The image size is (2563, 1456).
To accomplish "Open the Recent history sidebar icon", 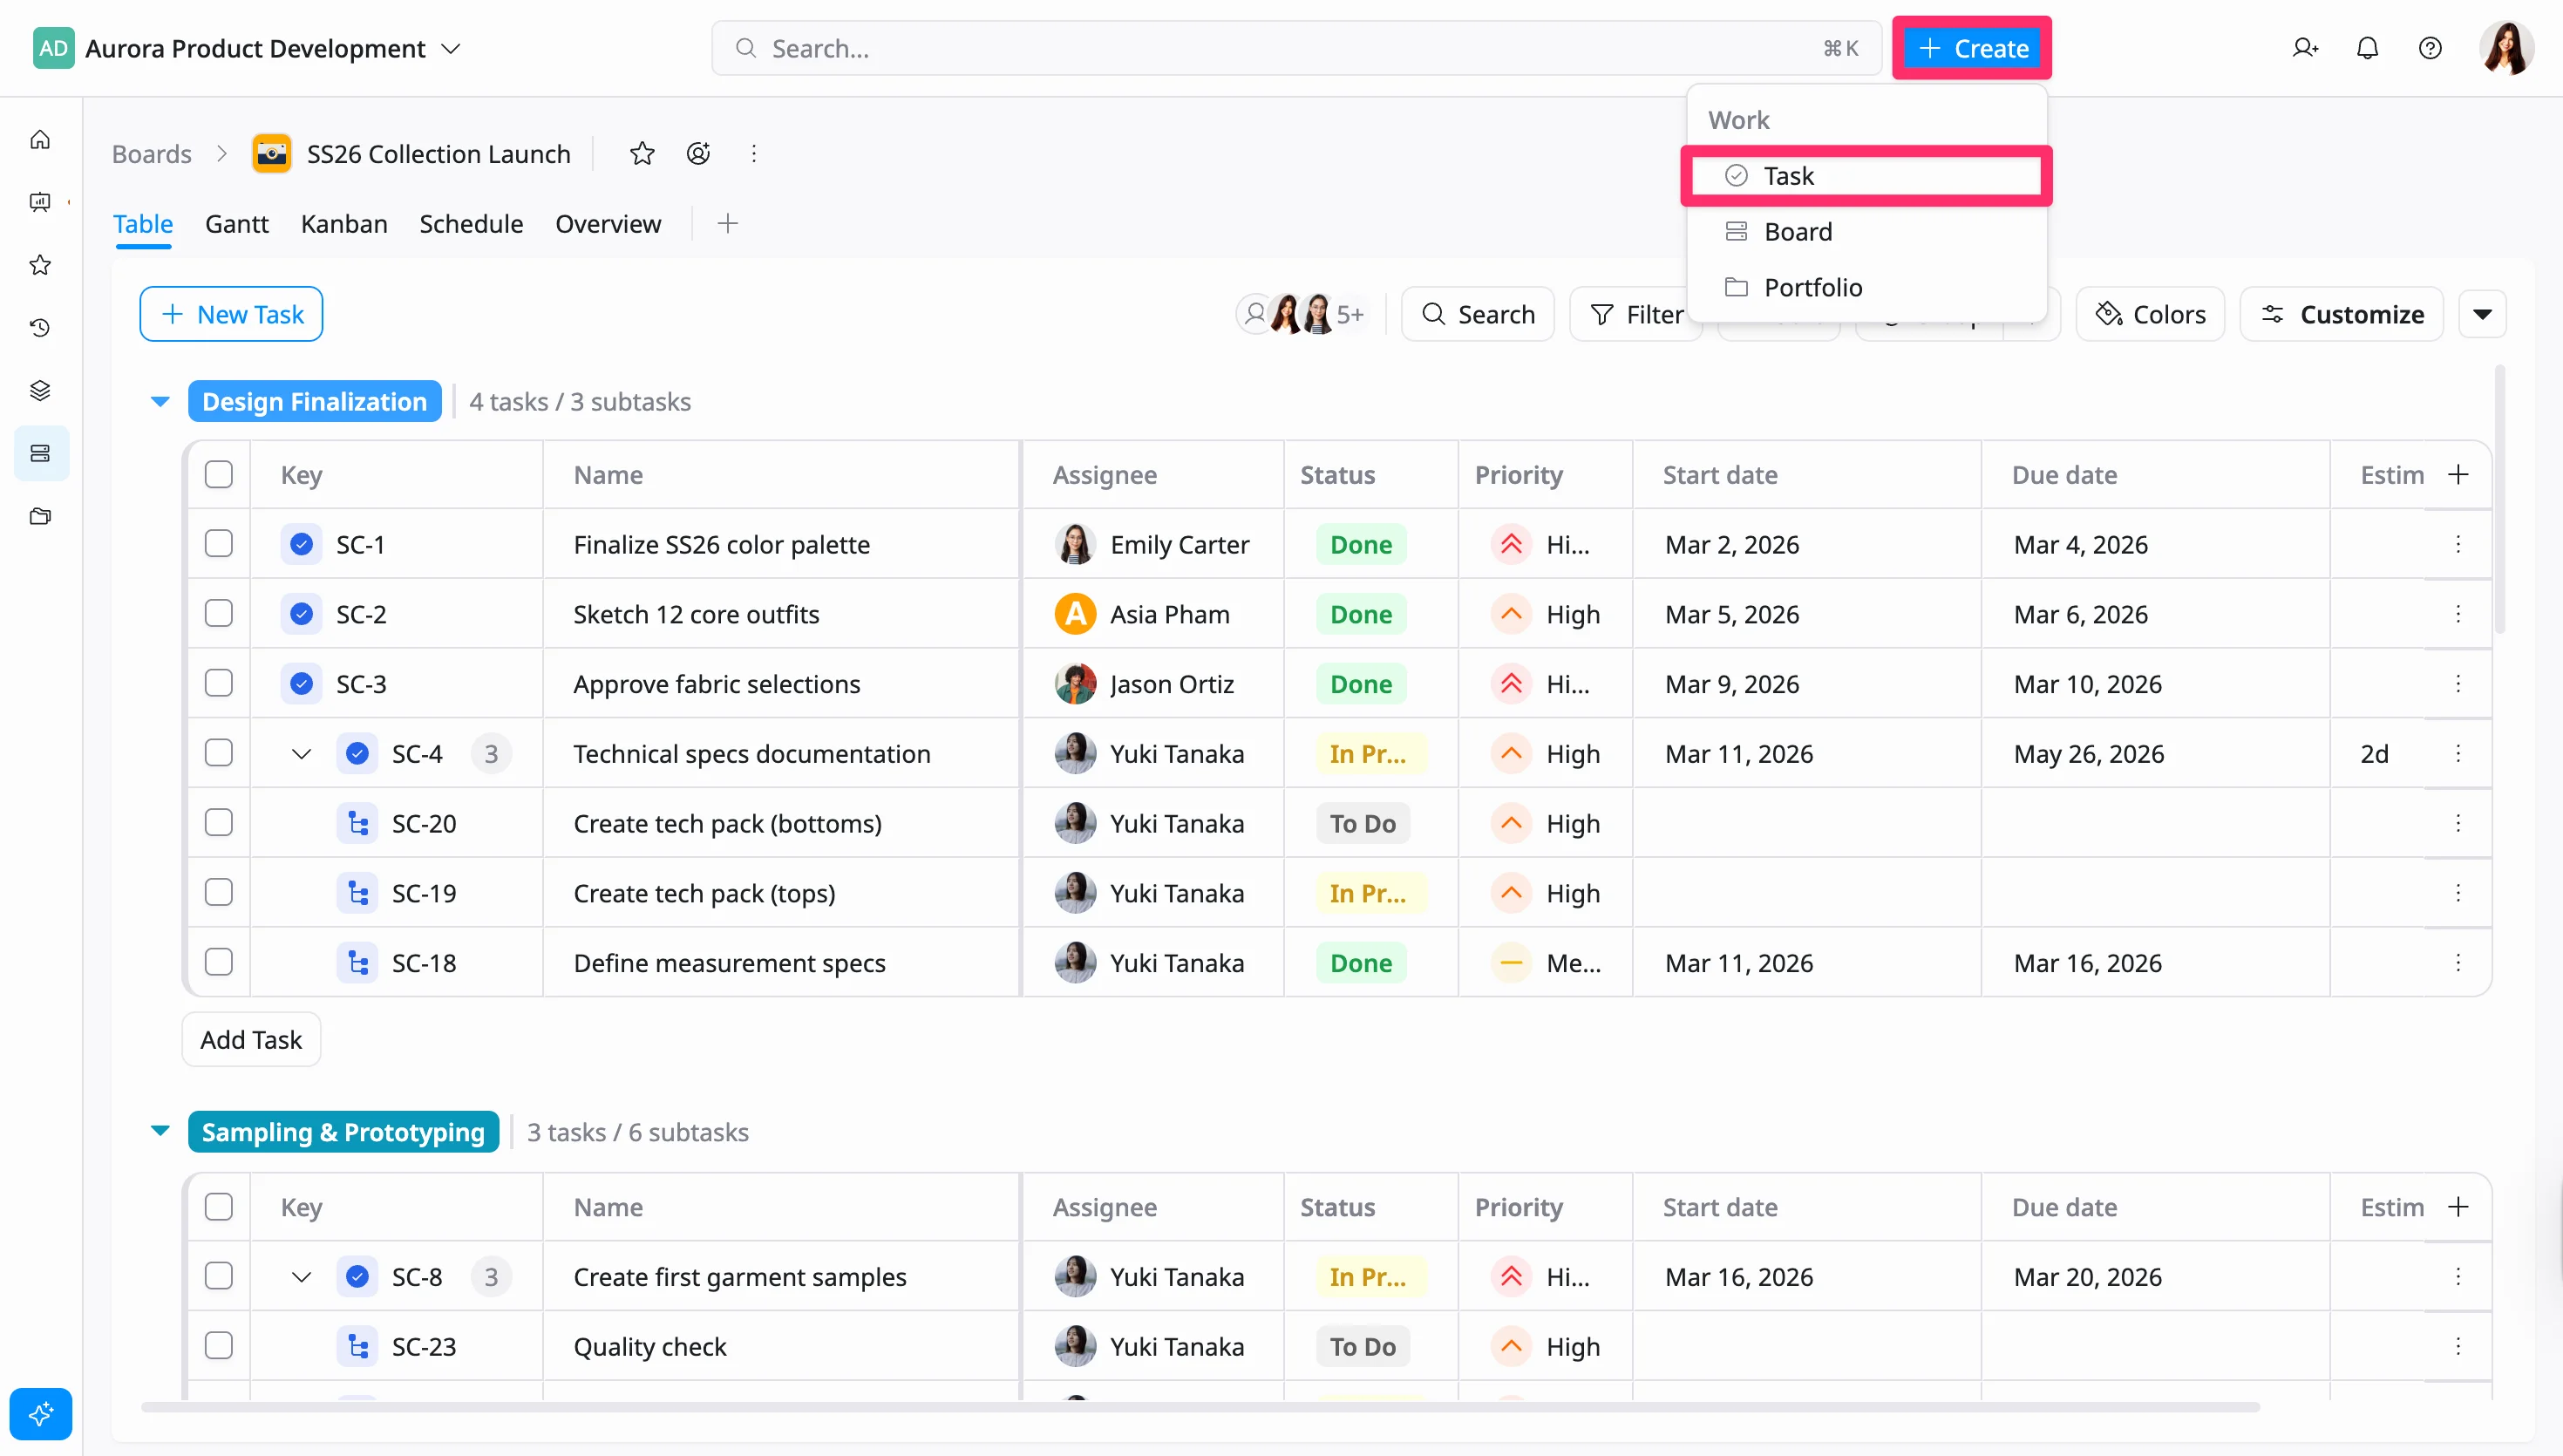I will (x=40, y=328).
